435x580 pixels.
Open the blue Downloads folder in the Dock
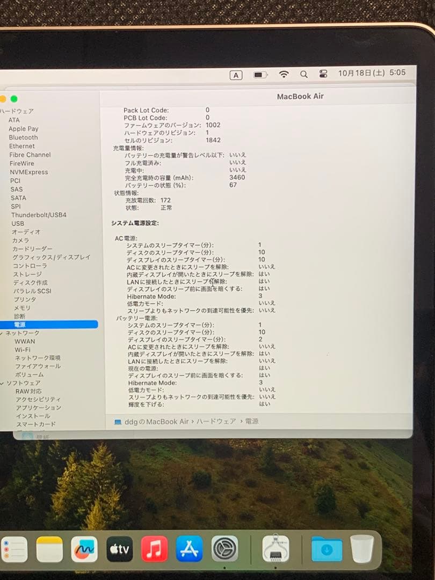coord(328,549)
